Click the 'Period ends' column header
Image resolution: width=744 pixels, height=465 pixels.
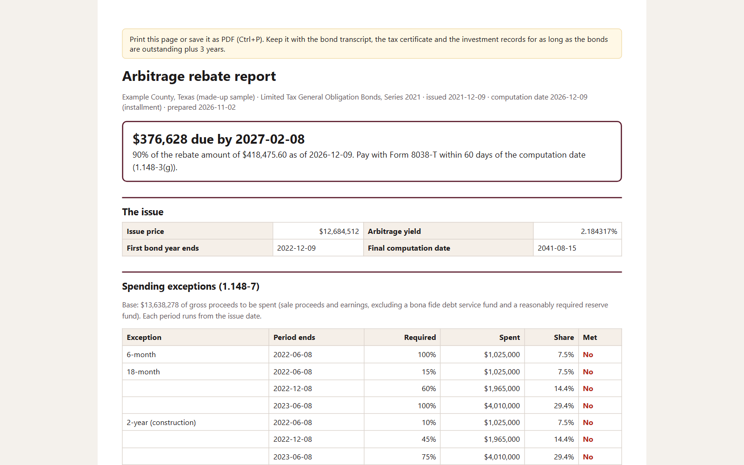(317, 337)
